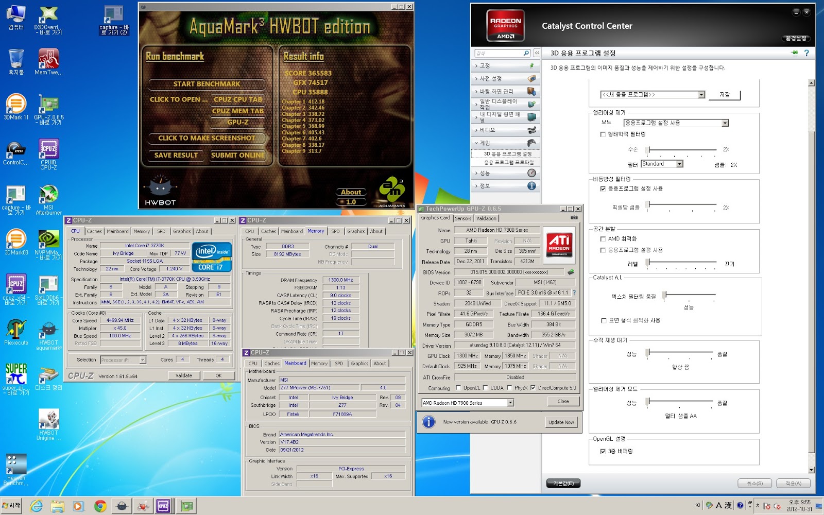Viewport: 824px width, 515px height.
Task: Click Update Now in GPU-Z notification
Action: point(561,422)
